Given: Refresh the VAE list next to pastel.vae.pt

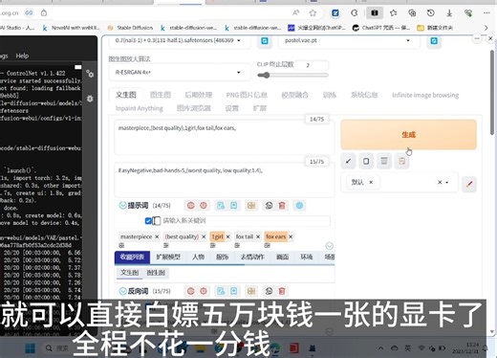Looking at the screenshot, I should coord(434,41).
